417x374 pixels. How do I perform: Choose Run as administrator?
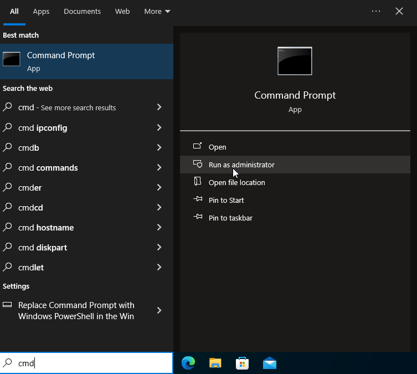tap(295, 165)
